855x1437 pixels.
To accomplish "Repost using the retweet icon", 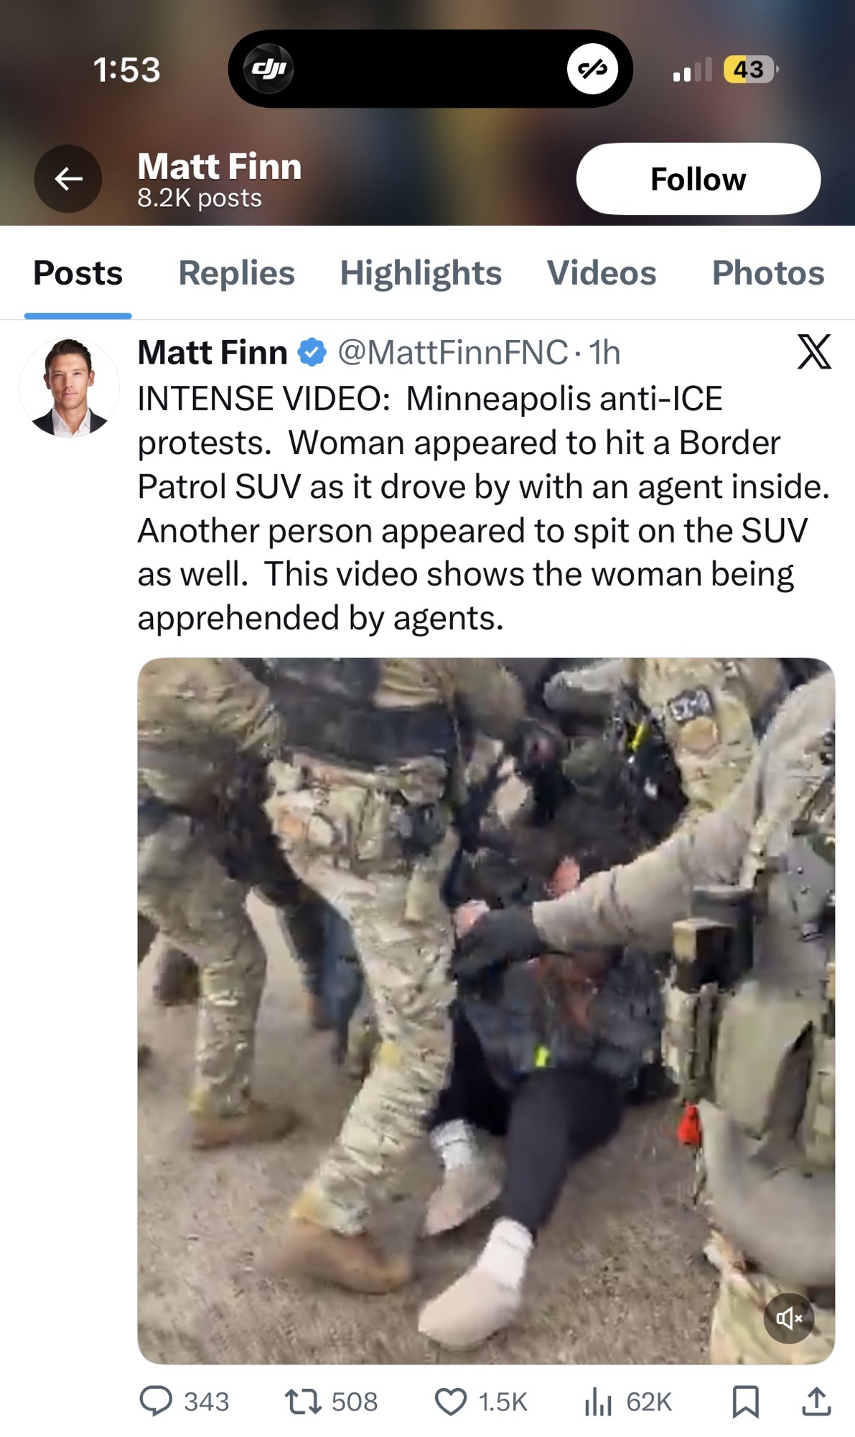I will [x=304, y=1401].
